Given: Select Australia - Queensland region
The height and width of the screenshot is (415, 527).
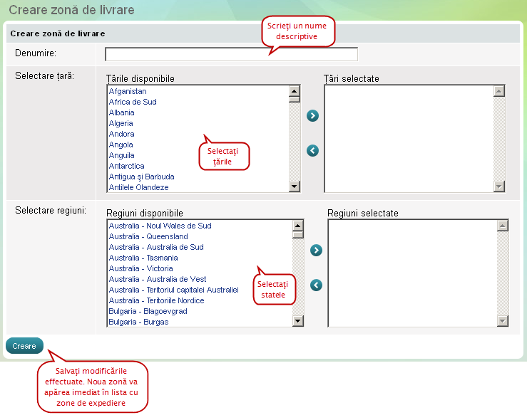Looking at the screenshot, I should point(148,236).
